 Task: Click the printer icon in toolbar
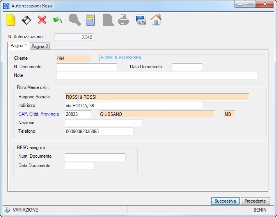click(123, 20)
